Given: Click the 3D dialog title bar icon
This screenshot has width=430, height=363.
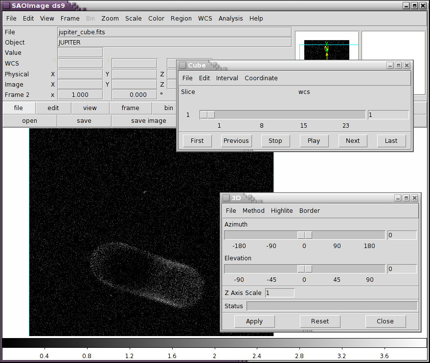Looking at the screenshot, I should (x=226, y=198).
